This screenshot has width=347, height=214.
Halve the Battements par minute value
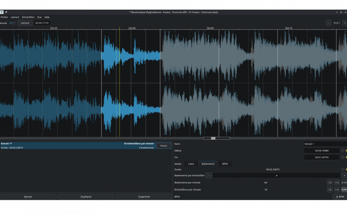point(330,183)
